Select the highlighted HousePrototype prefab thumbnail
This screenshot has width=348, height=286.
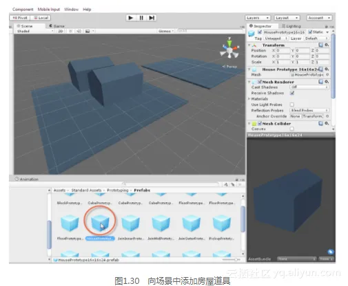[100, 223]
